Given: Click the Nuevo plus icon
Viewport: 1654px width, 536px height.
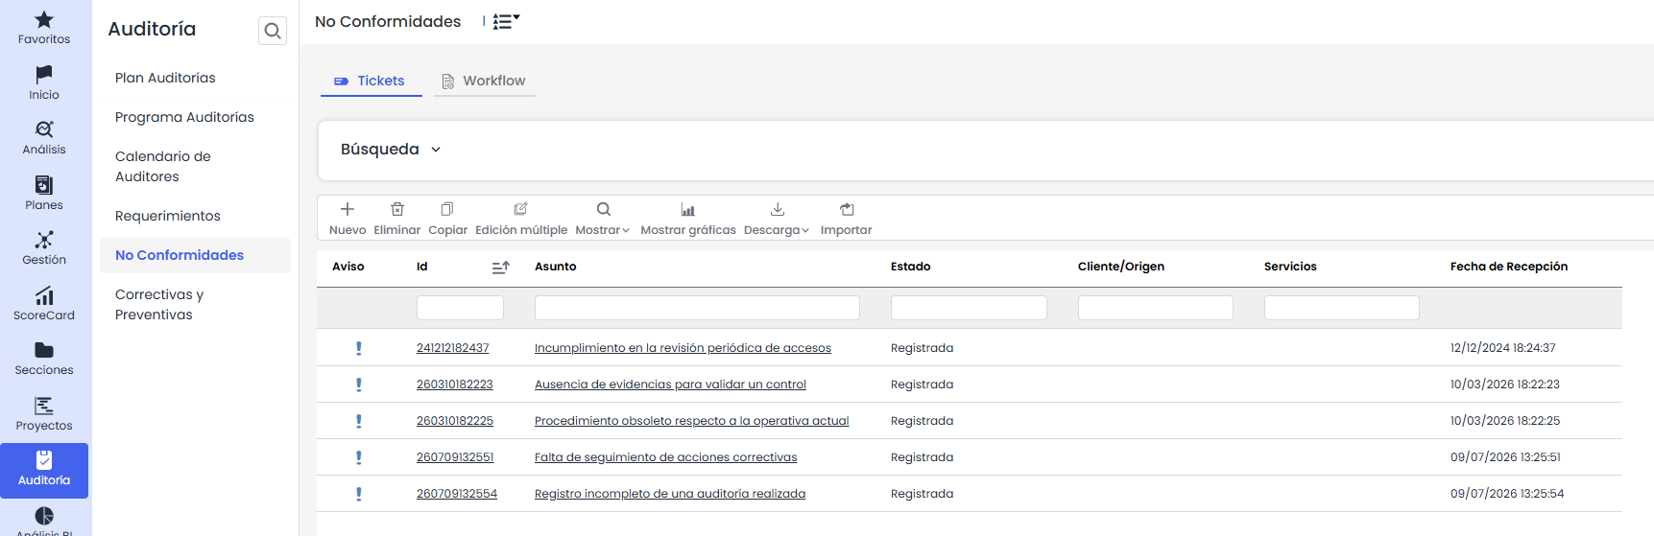Looking at the screenshot, I should pos(348,209).
